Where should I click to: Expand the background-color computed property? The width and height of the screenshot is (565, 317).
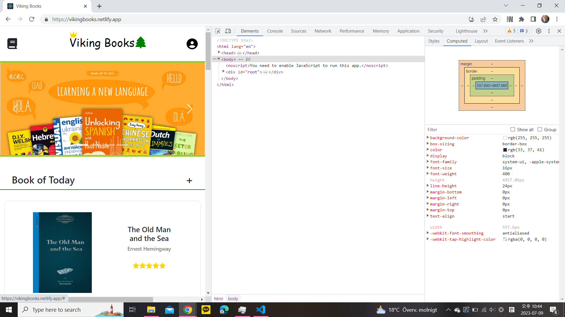coord(428,137)
